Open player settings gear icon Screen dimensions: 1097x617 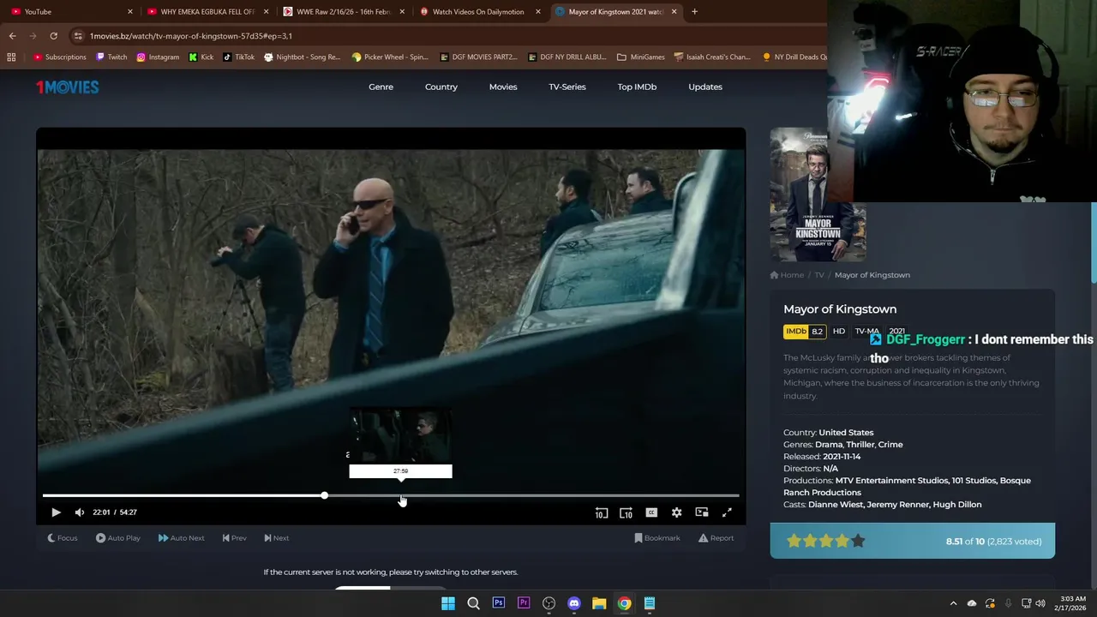[x=677, y=512]
